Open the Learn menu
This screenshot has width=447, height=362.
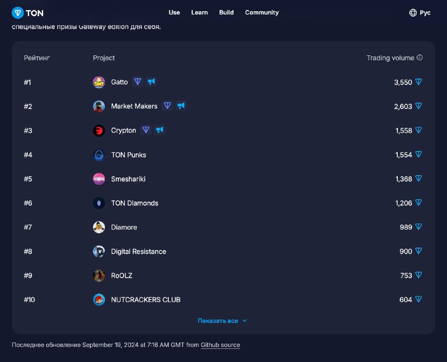pyautogui.click(x=199, y=12)
